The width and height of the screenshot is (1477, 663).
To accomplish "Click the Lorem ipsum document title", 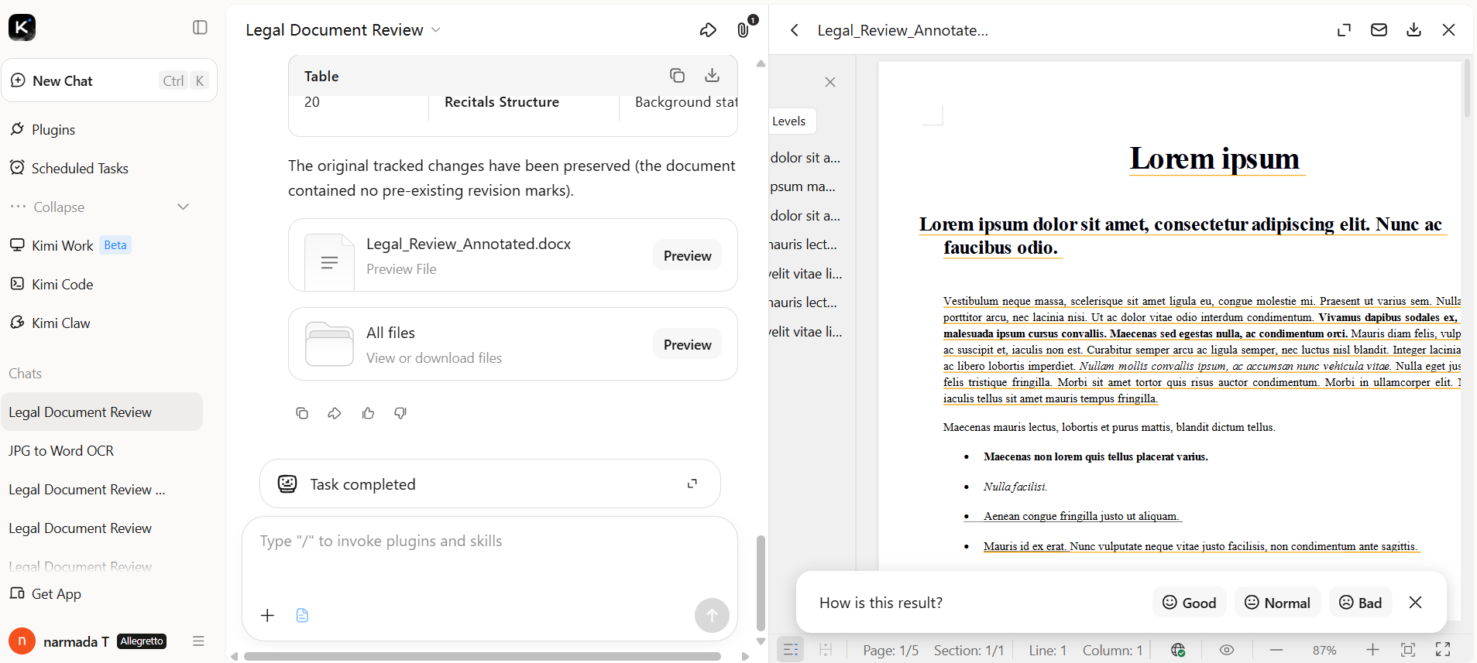I will 1214,158.
